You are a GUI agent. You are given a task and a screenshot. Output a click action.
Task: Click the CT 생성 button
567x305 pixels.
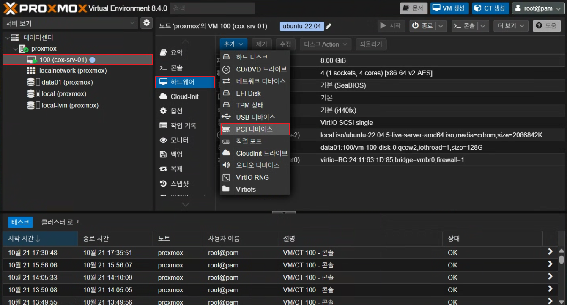point(490,8)
